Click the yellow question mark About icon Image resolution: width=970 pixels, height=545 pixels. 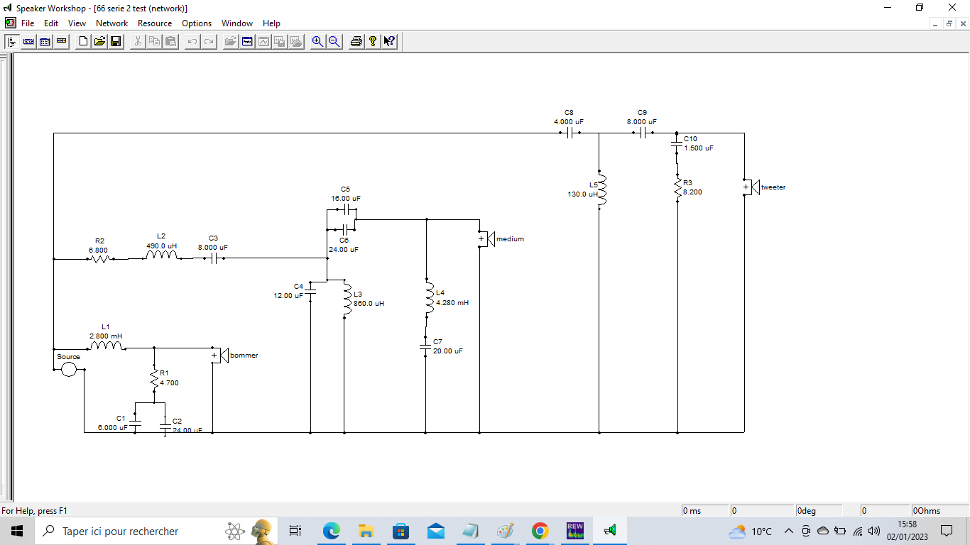pyautogui.click(x=373, y=42)
